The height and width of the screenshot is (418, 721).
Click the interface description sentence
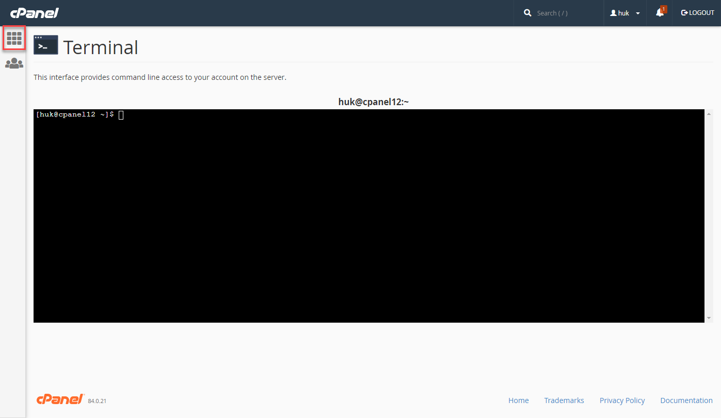click(160, 77)
